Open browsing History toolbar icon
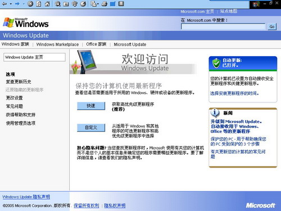This screenshot has height=211, width=281. point(83,4)
